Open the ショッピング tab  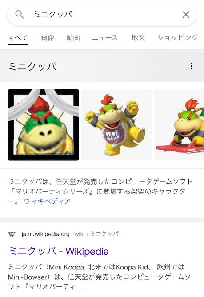pos(178,37)
